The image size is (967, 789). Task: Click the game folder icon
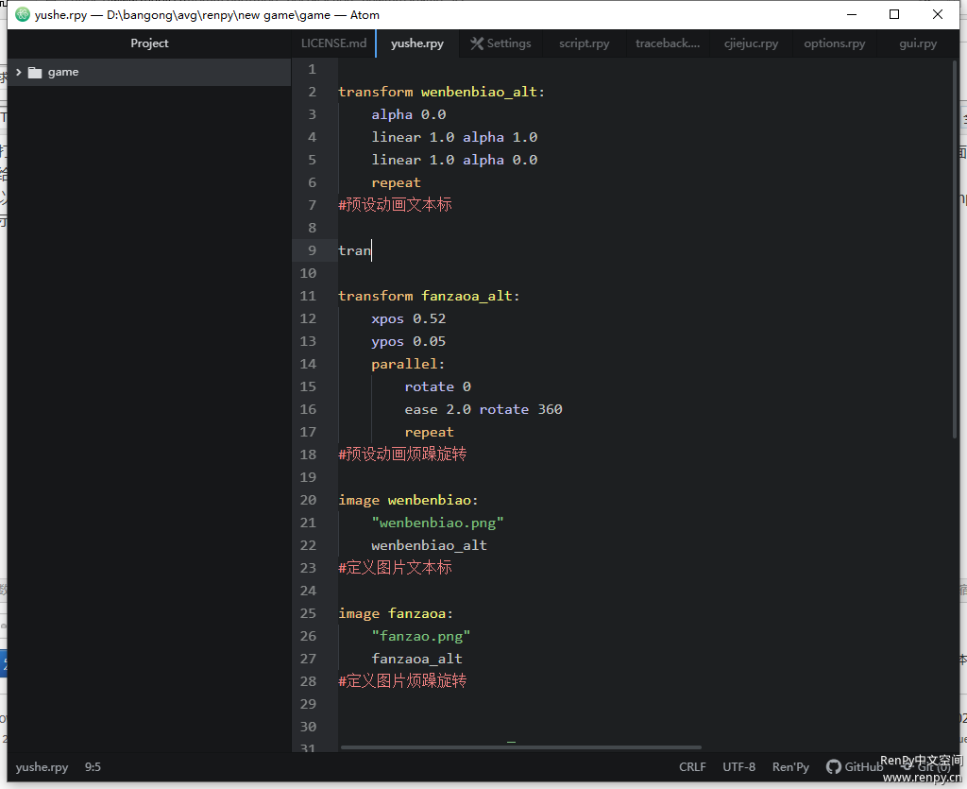pyautogui.click(x=36, y=73)
